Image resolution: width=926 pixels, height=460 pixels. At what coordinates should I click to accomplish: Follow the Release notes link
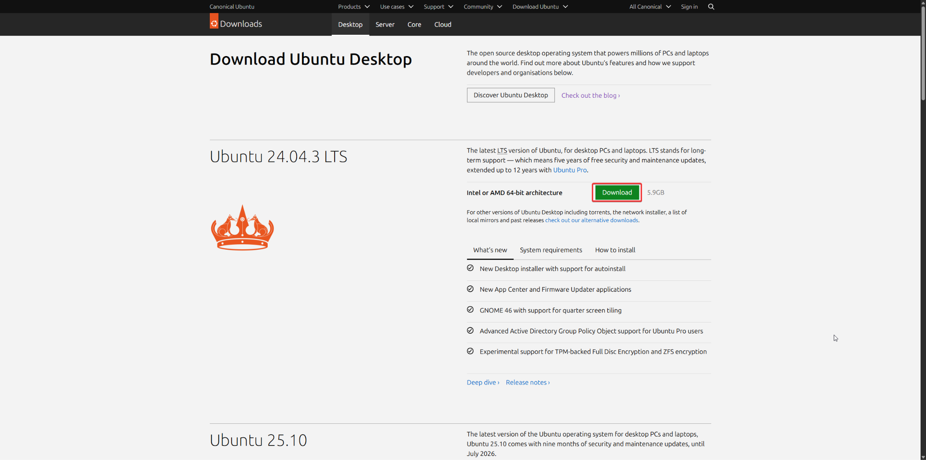(527, 383)
